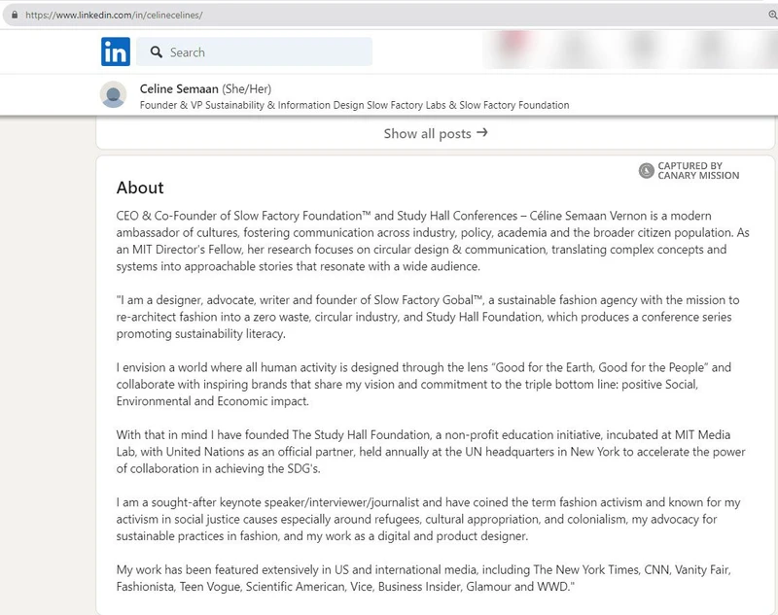Click paragraph starting 'My work has been featured'

(423, 578)
